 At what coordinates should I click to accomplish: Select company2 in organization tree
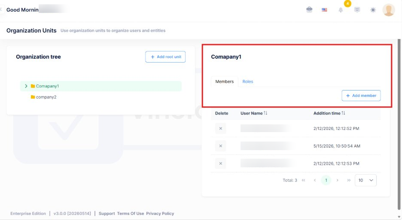(46, 97)
